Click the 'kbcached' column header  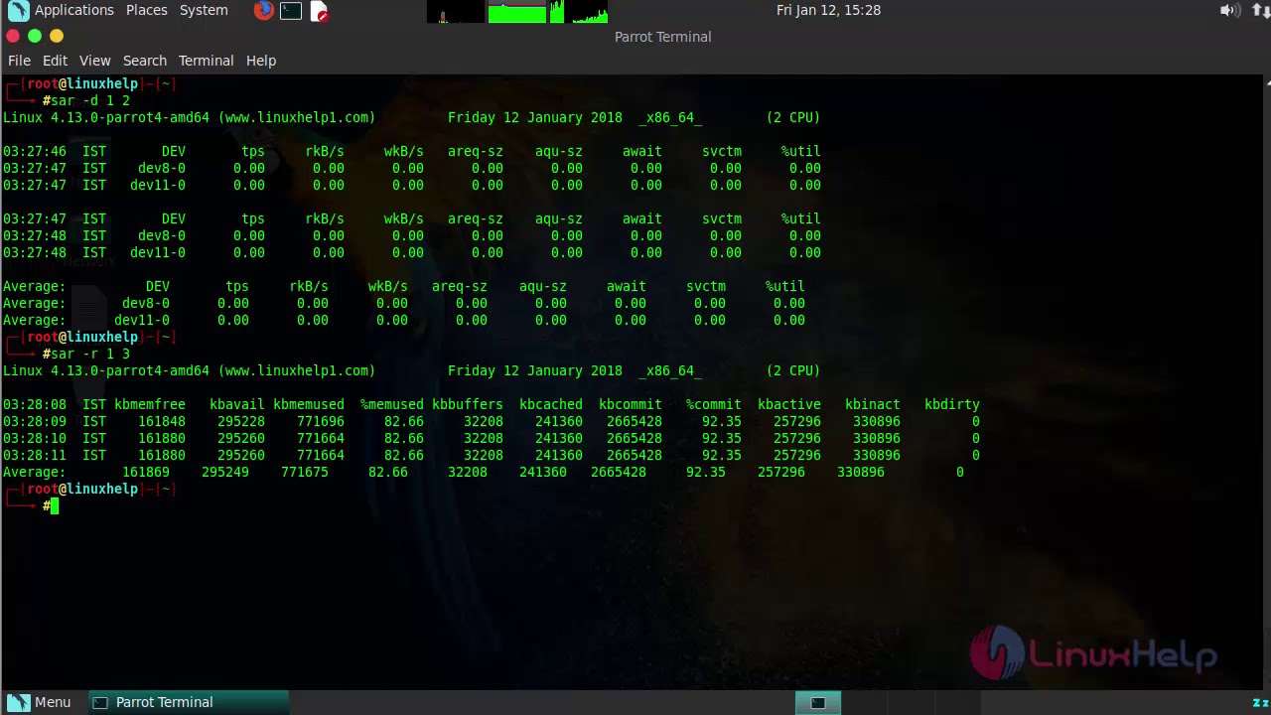551,404
